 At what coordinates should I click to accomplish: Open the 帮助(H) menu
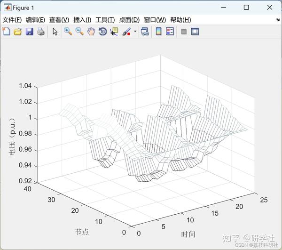point(180,20)
